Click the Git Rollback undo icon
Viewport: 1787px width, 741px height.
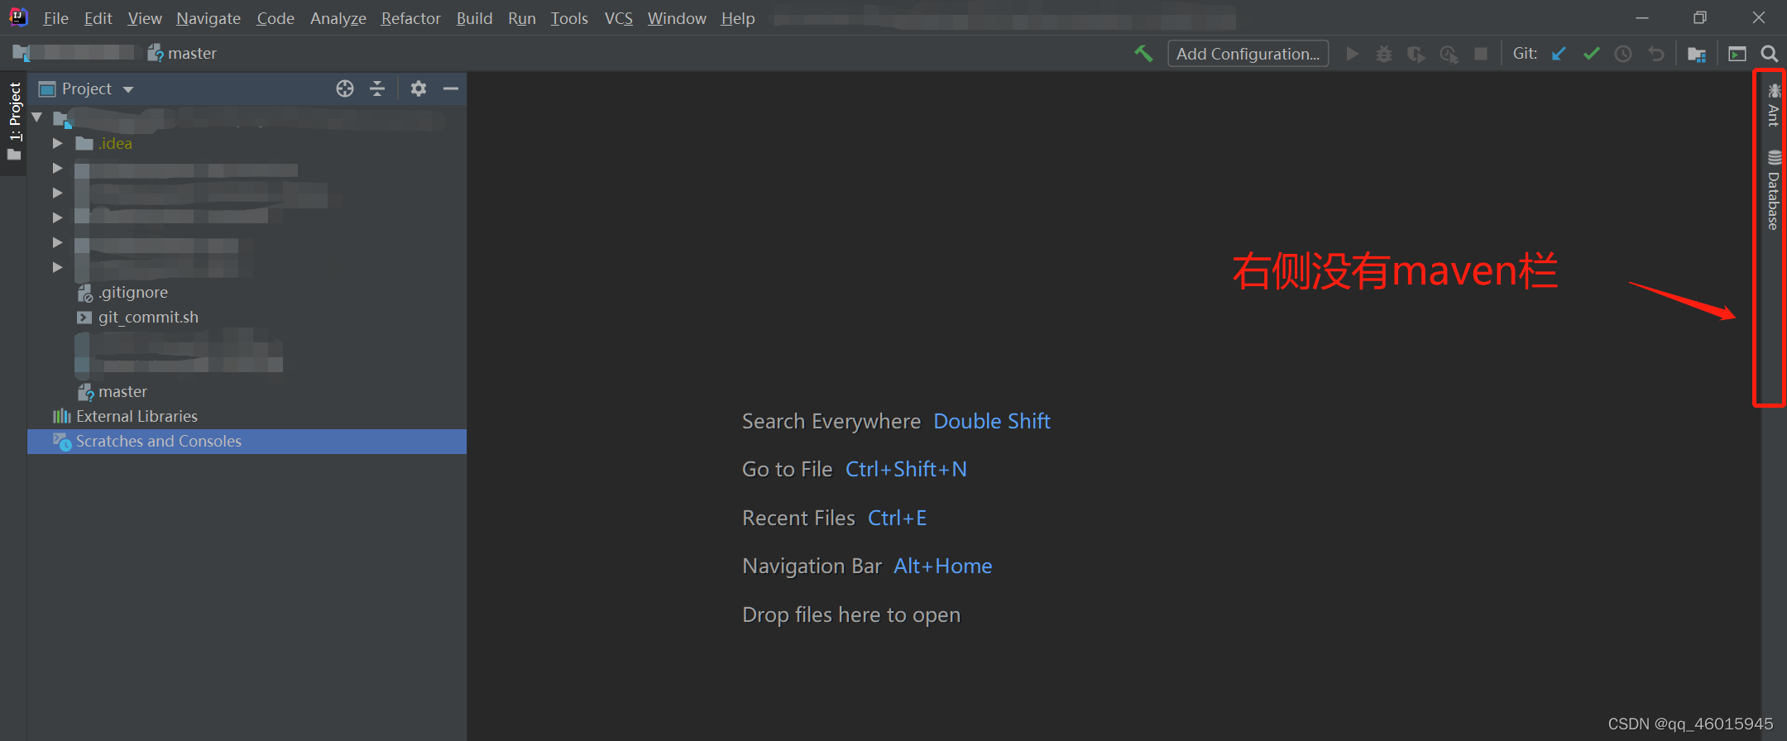click(x=1655, y=54)
